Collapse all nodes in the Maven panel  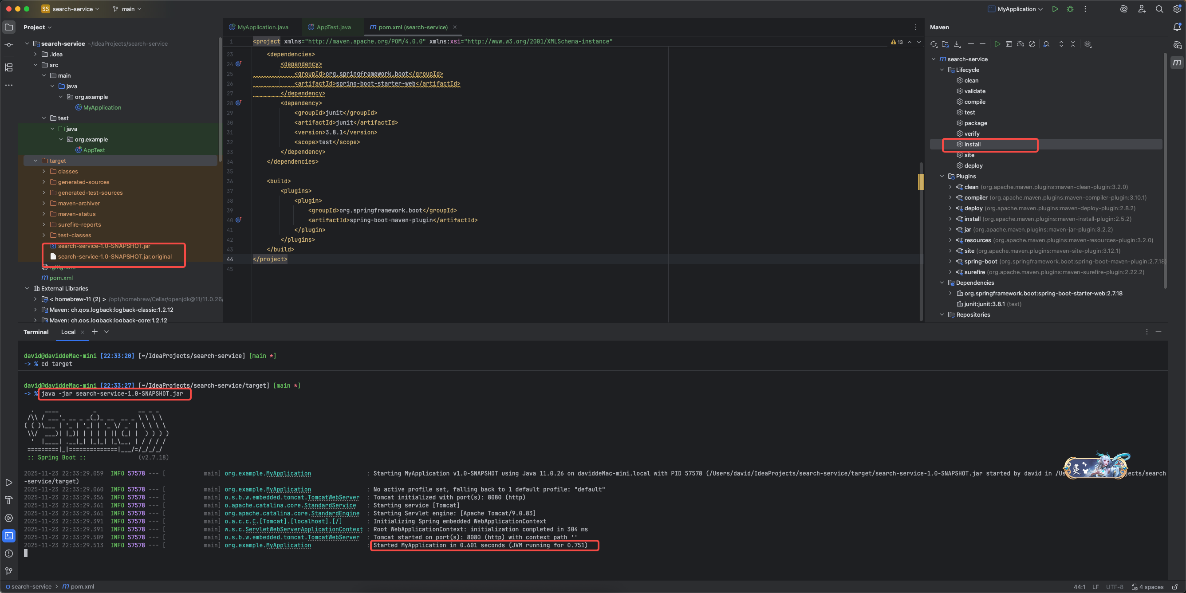click(x=1073, y=44)
